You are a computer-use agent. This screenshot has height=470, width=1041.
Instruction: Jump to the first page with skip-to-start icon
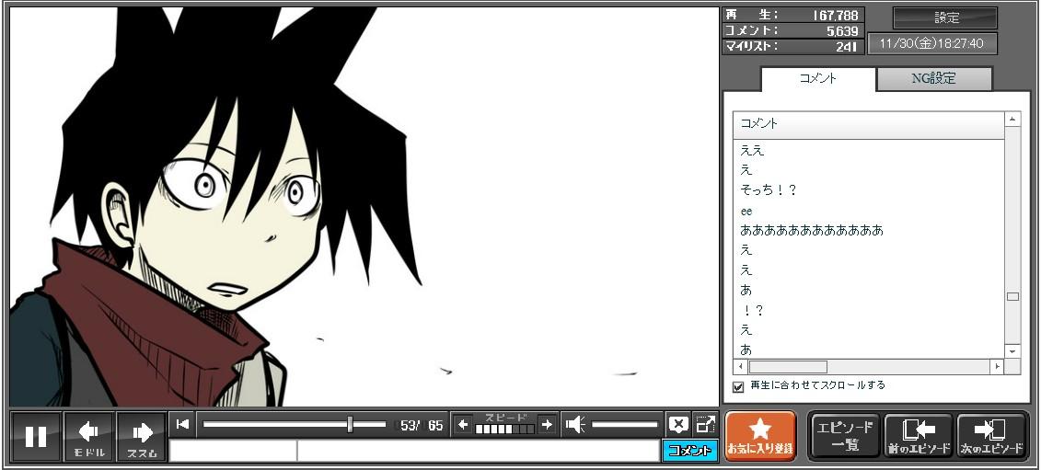pyautogui.click(x=183, y=424)
